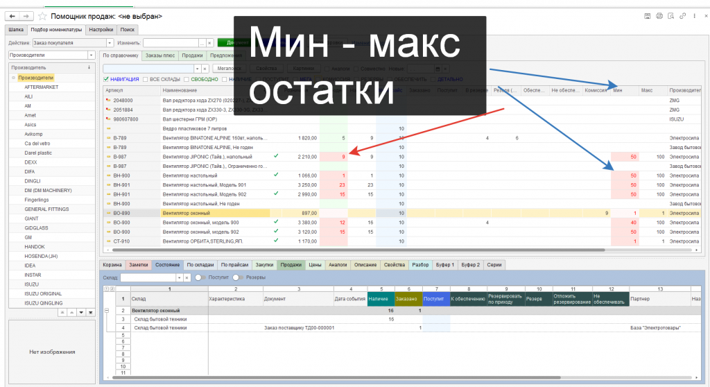The image size is (710, 387).
Task: Click the save (floppy disk) icon
Action: [x=648, y=16]
